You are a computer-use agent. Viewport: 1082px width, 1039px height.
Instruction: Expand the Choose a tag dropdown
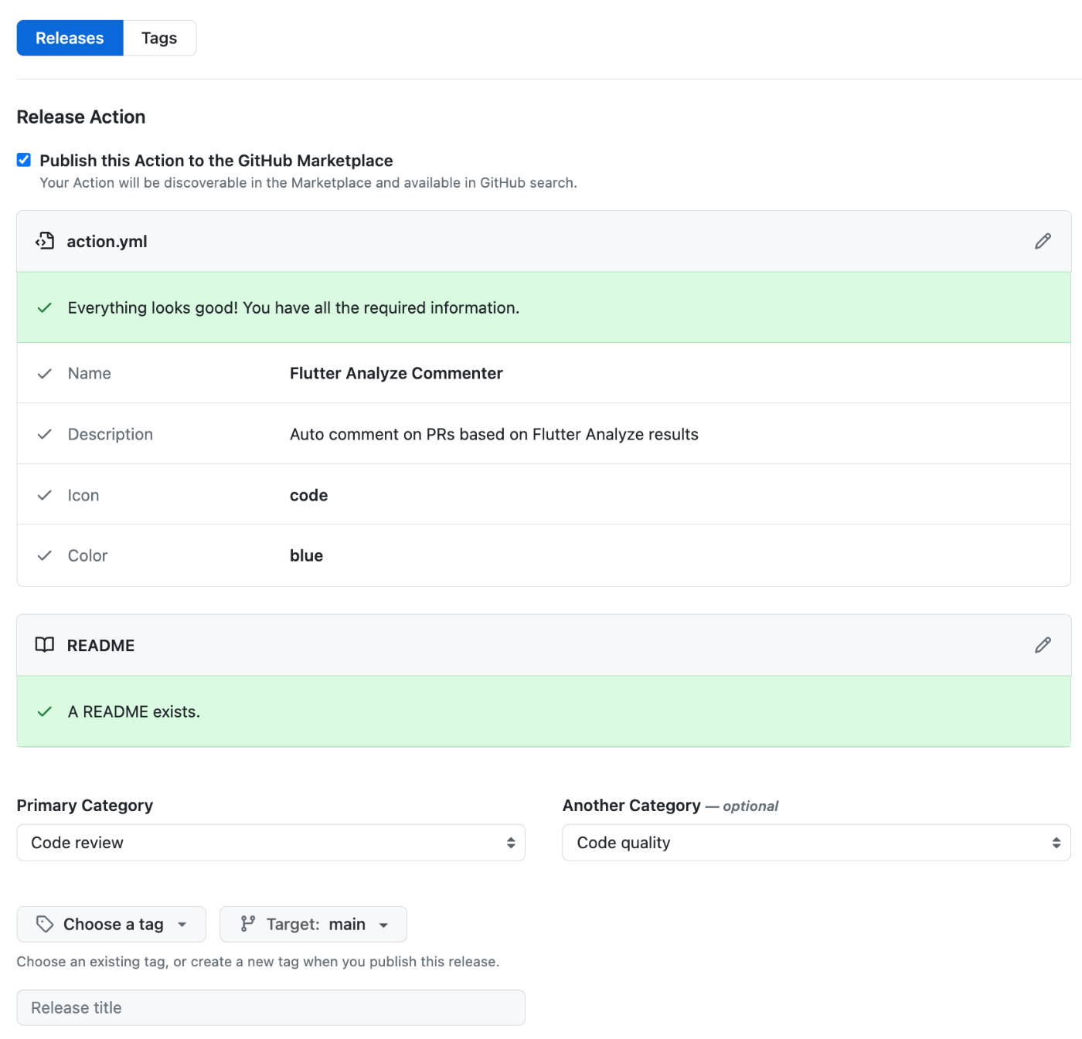111,924
